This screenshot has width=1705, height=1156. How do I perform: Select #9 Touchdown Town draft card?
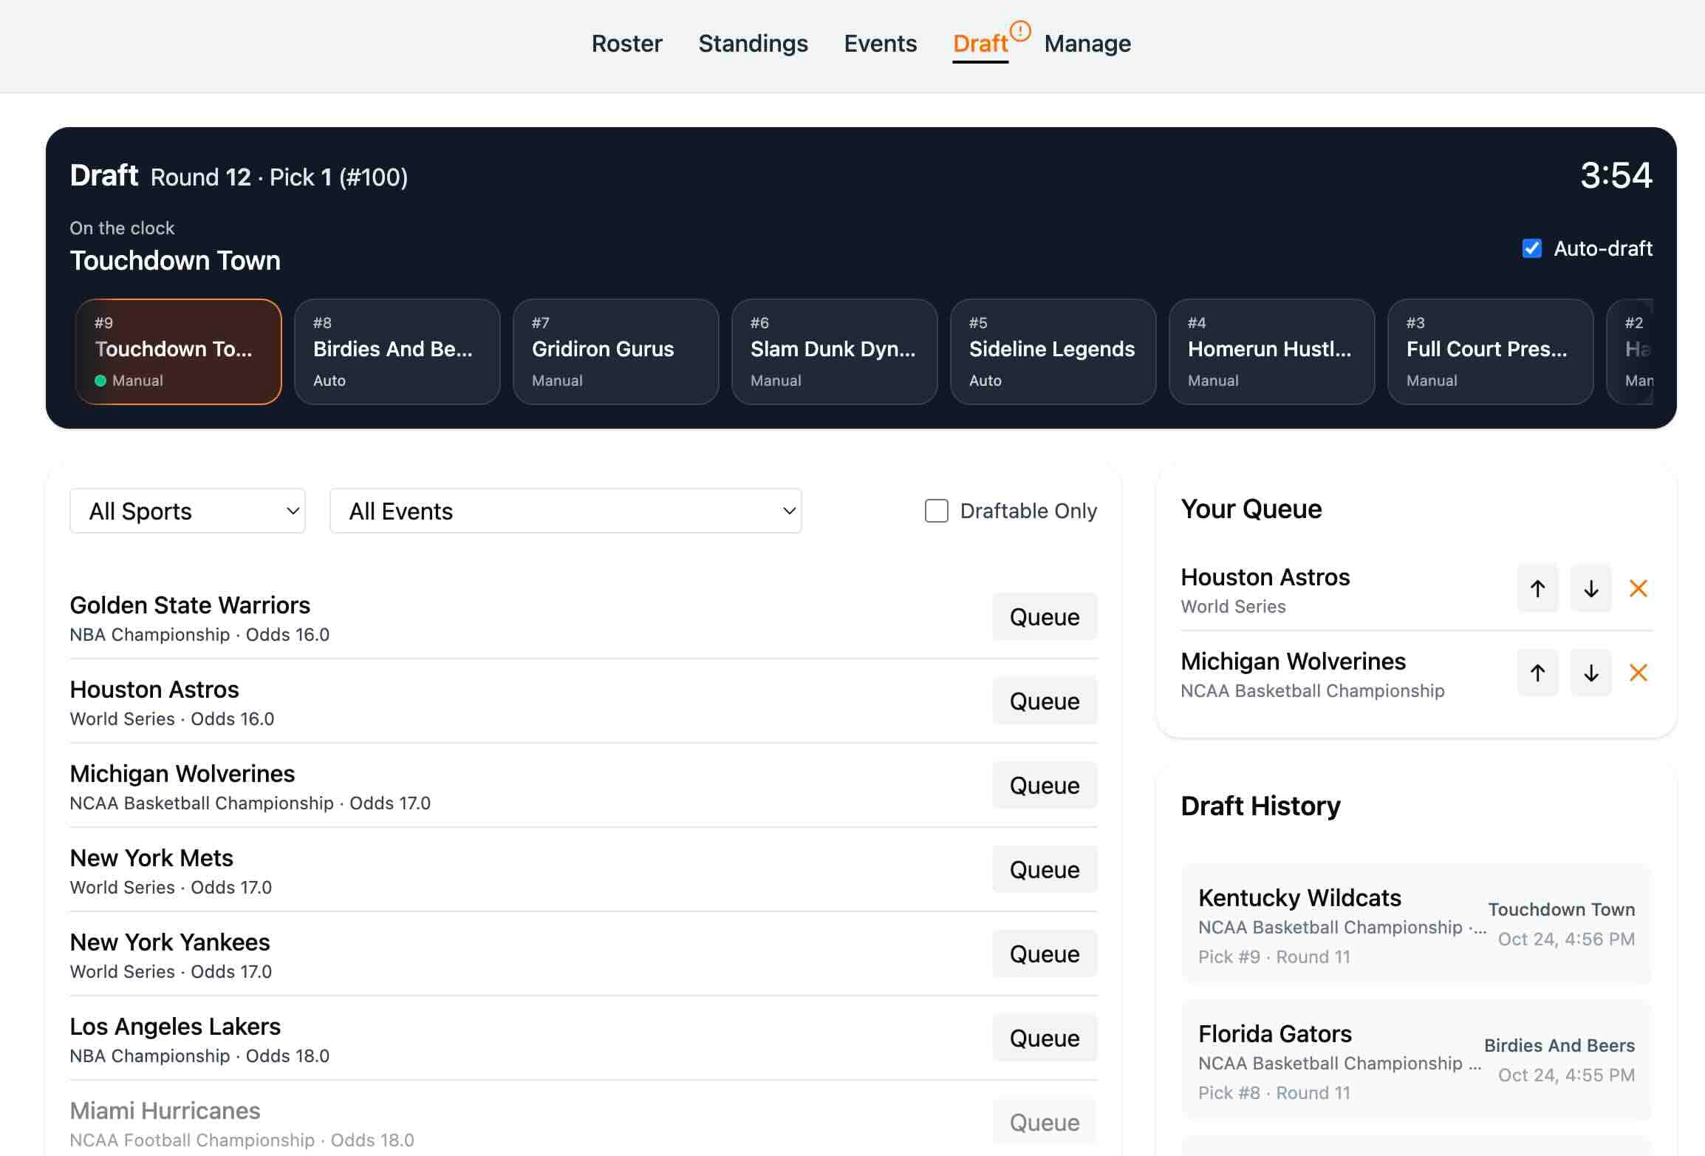click(x=178, y=352)
